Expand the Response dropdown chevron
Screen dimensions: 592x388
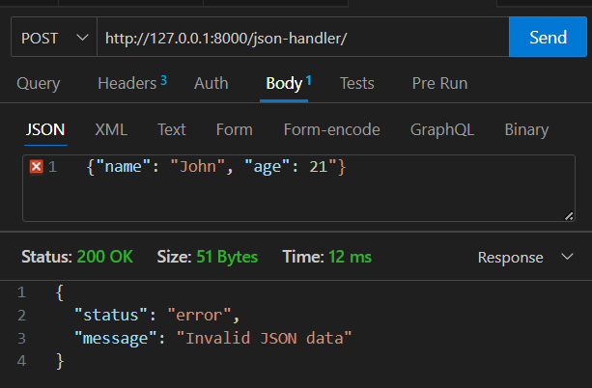(566, 258)
